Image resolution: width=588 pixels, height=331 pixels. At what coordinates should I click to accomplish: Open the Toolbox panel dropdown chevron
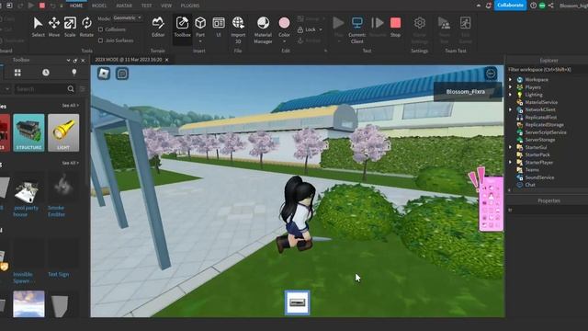tap(68, 60)
